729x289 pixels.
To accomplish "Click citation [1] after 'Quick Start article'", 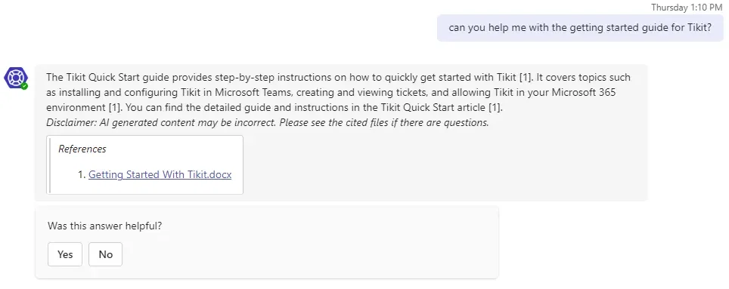I will 494,108.
